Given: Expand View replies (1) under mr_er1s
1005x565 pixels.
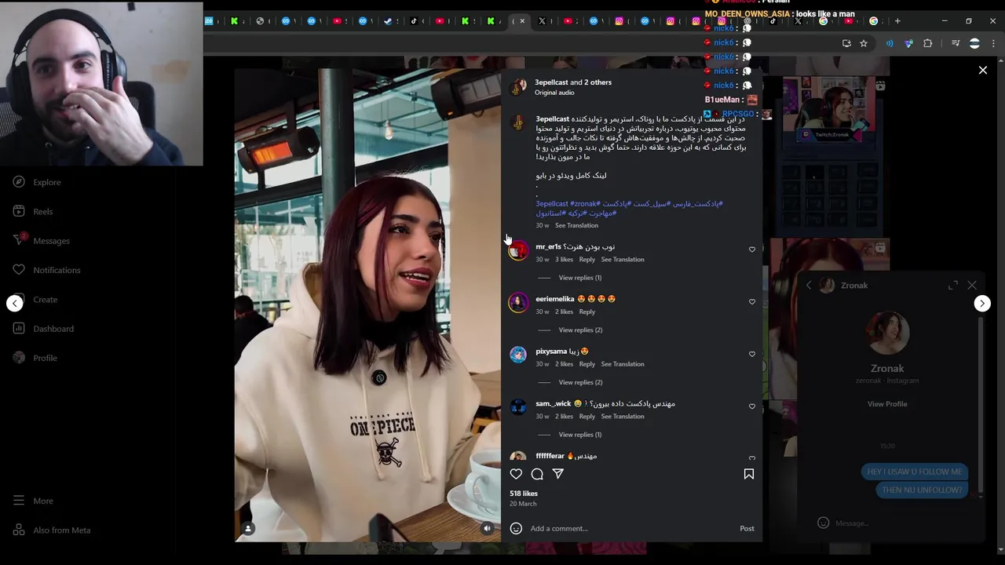Looking at the screenshot, I should pyautogui.click(x=580, y=278).
